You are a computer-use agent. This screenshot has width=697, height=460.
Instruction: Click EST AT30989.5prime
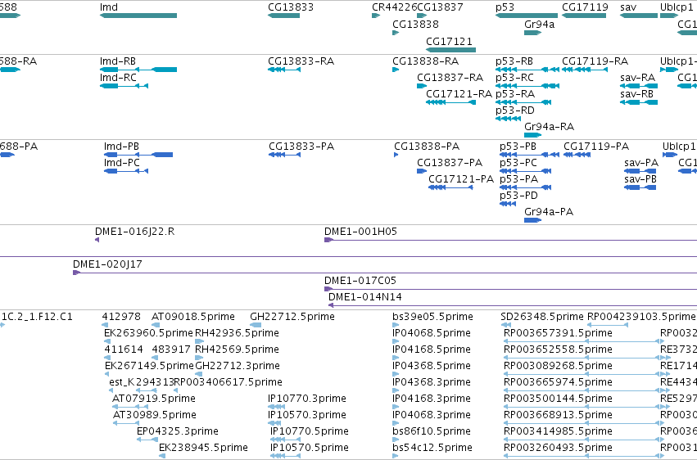pyautogui.click(x=126, y=424)
